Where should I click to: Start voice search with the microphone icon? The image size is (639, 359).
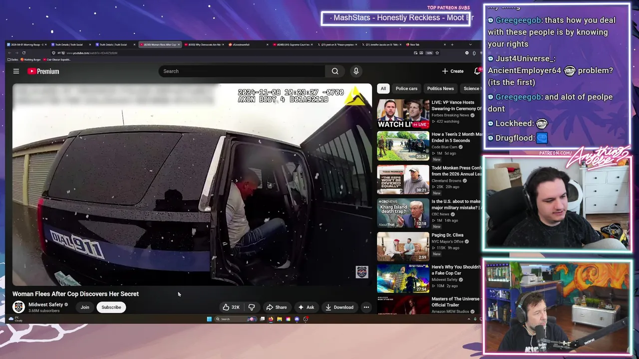pyautogui.click(x=356, y=71)
